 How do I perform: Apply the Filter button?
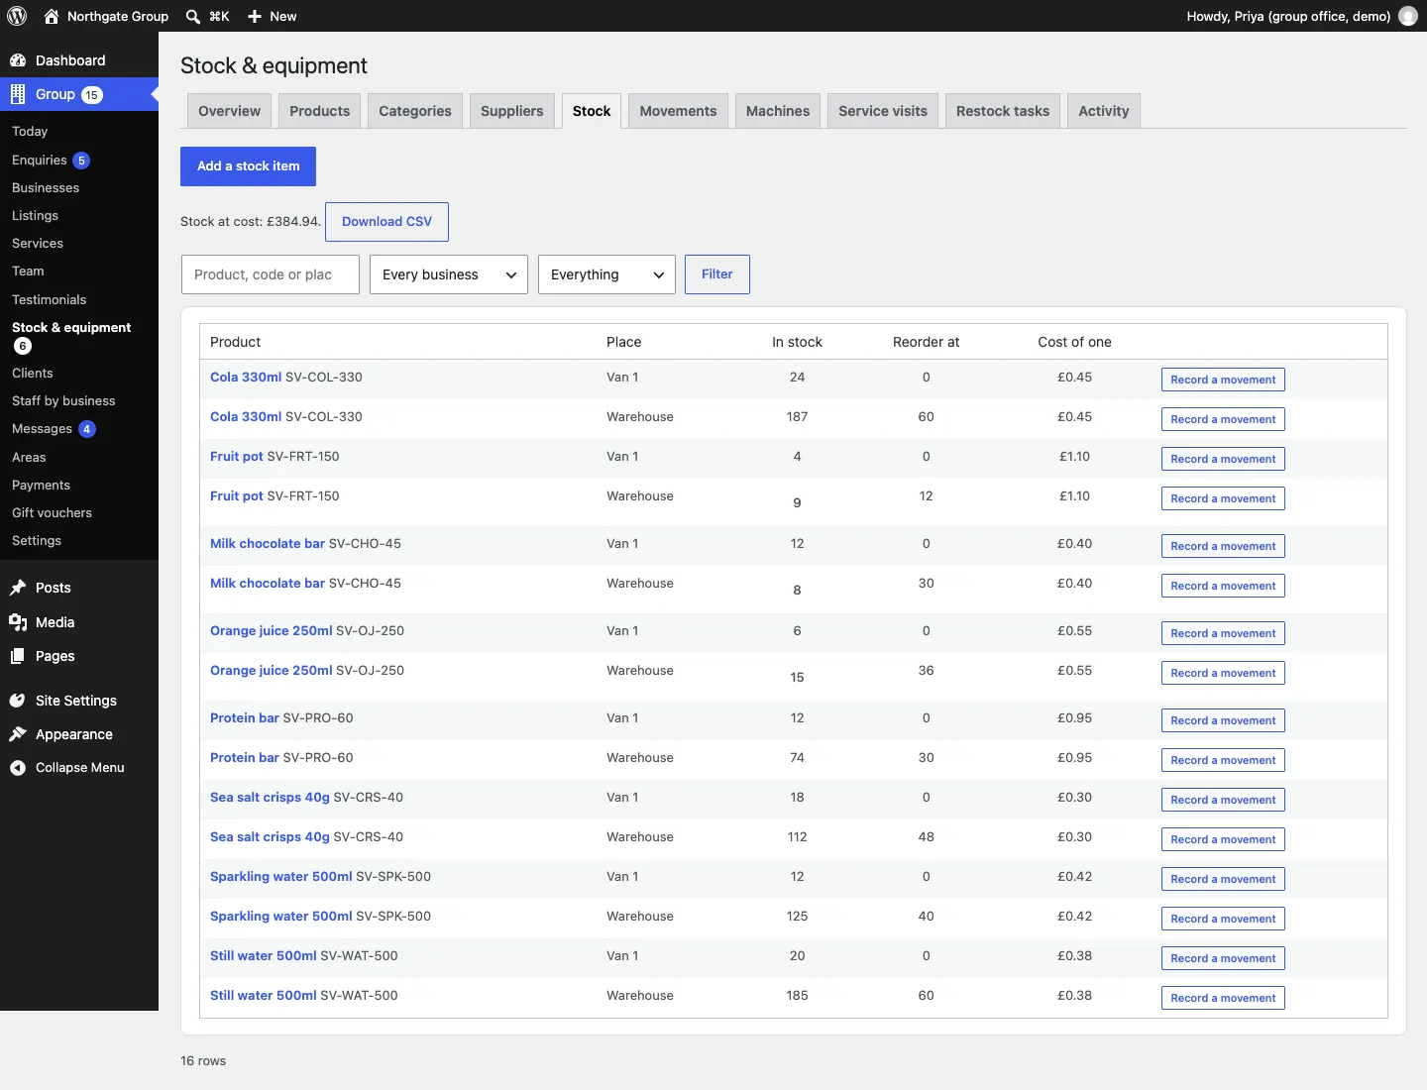[717, 274]
